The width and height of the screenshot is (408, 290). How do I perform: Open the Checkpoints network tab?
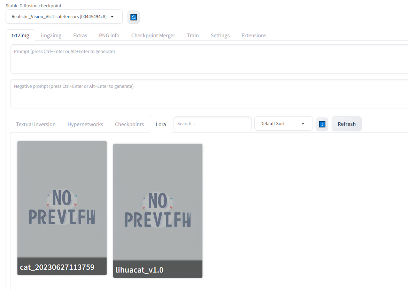pyautogui.click(x=129, y=124)
